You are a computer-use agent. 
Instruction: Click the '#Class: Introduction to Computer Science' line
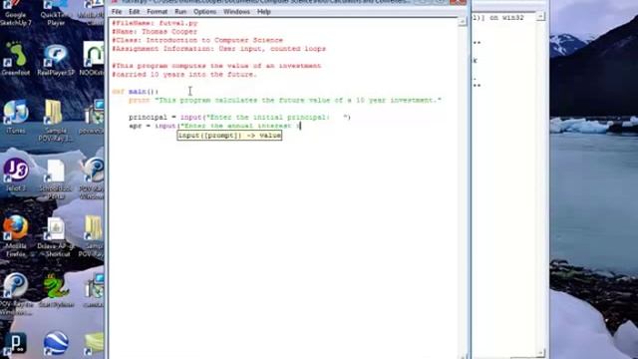click(197, 40)
